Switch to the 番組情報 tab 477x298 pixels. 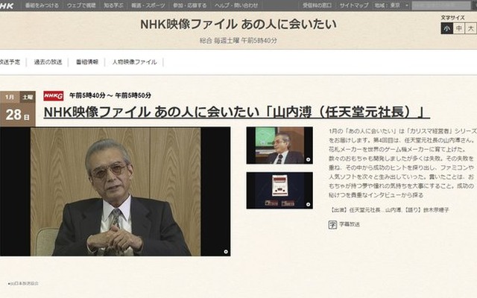tap(87, 62)
